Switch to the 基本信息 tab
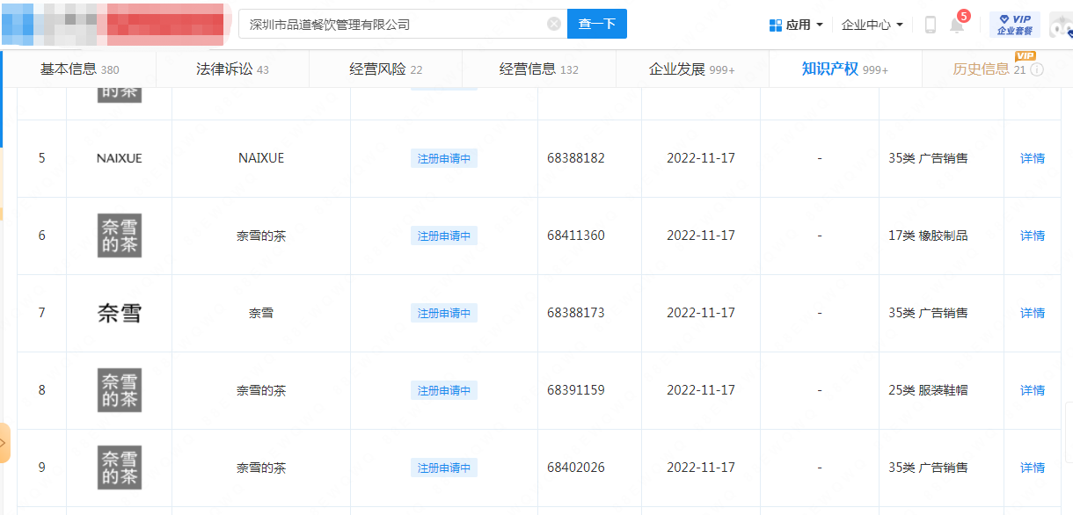The image size is (1073, 515). point(79,69)
